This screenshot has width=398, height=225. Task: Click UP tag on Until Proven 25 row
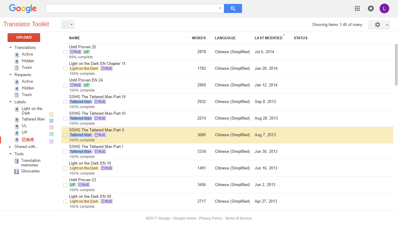point(87,52)
